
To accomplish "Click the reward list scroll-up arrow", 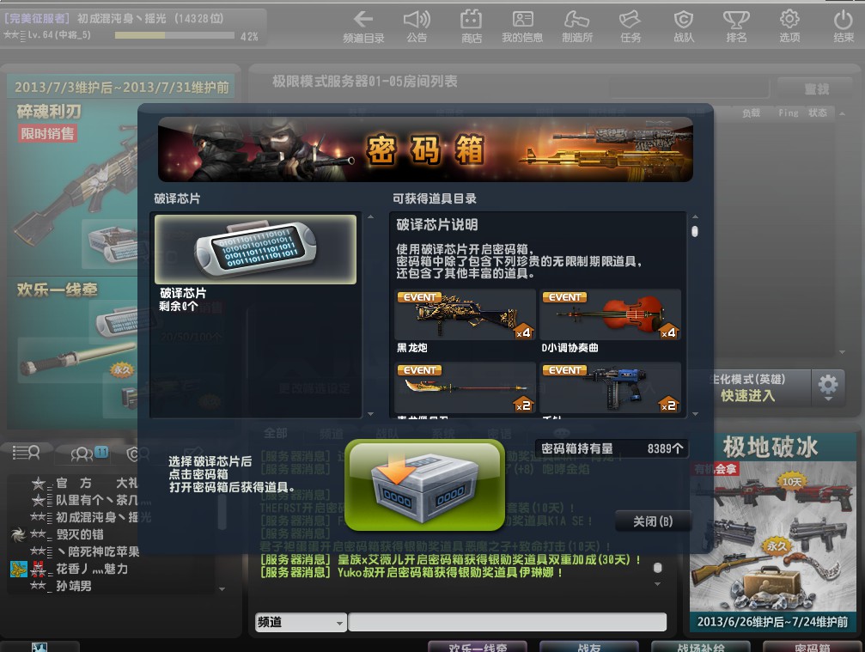I will (695, 217).
